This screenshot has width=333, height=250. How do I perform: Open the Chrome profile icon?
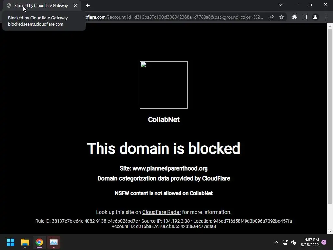tap(315, 17)
